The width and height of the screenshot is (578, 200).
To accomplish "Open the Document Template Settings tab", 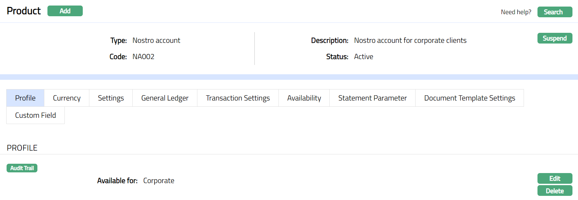I will pos(469,98).
